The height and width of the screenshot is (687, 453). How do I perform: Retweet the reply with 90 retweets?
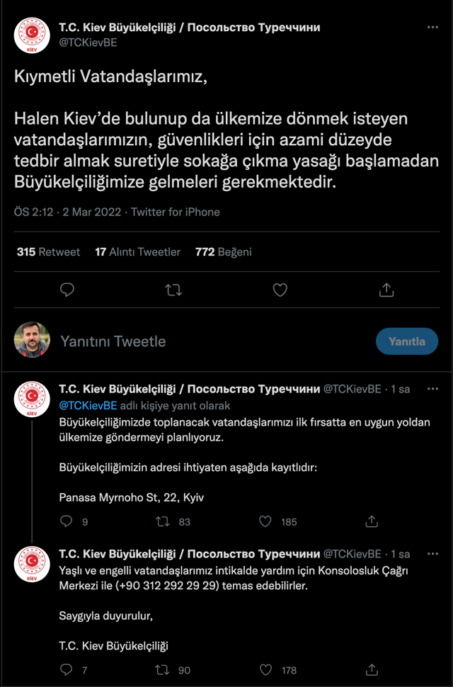[x=162, y=669]
